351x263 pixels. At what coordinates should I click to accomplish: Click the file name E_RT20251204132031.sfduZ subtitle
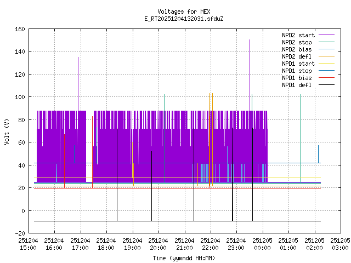[183, 19]
